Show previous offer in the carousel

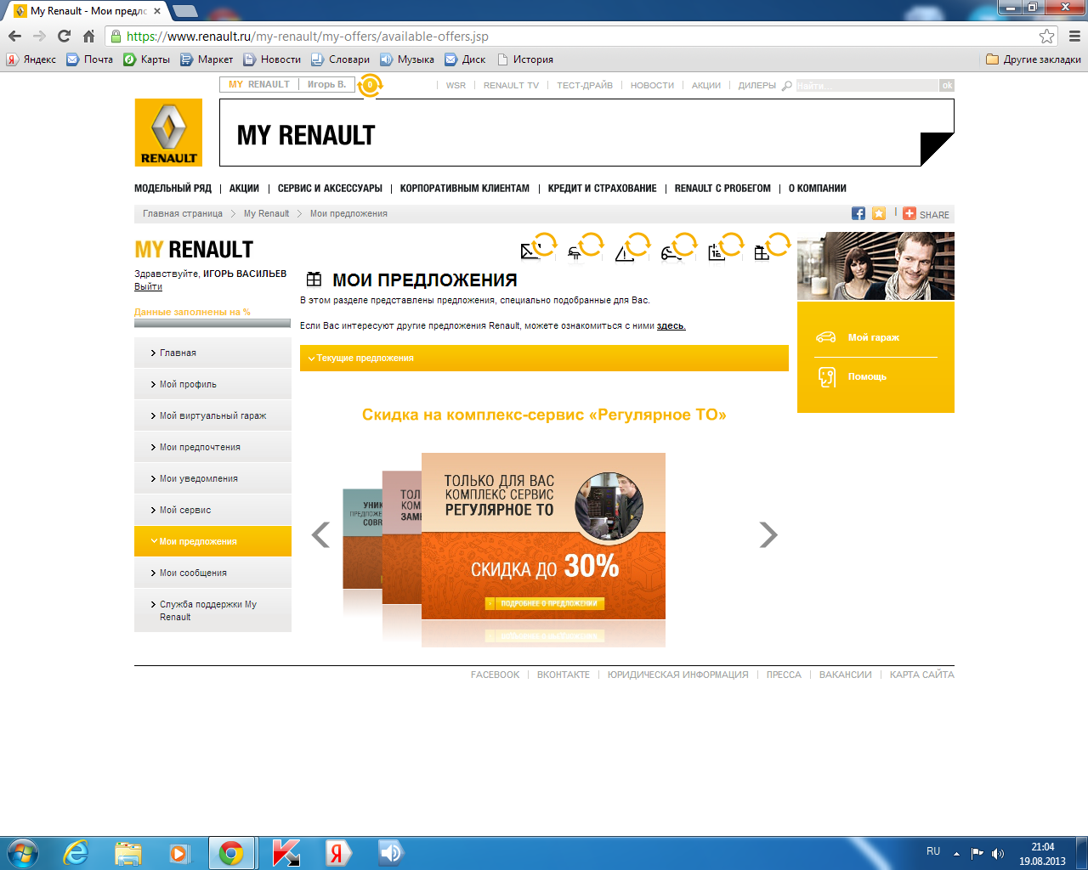(320, 534)
